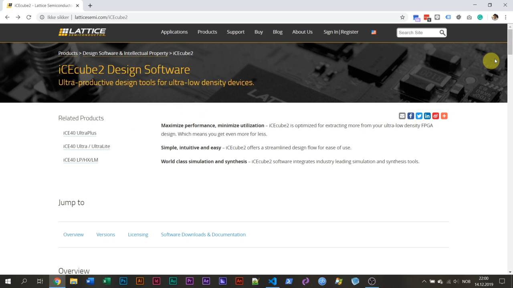Screen dimensions: 513x288
Task: Click the NOB keyboard language indicator
Action: (x=466, y=281)
